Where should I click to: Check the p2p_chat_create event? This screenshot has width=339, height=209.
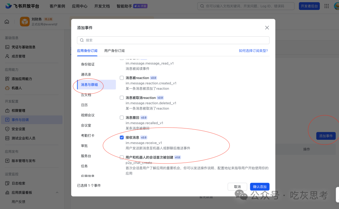click(121, 157)
